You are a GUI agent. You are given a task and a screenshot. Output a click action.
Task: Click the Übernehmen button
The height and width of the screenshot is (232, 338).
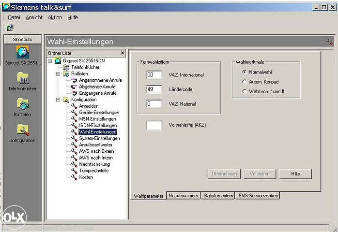click(x=224, y=174)
